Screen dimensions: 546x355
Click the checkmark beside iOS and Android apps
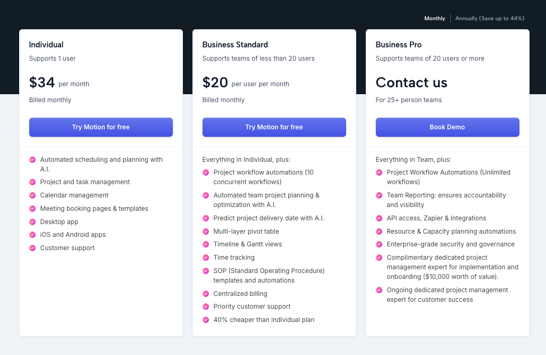coord(32,235)
